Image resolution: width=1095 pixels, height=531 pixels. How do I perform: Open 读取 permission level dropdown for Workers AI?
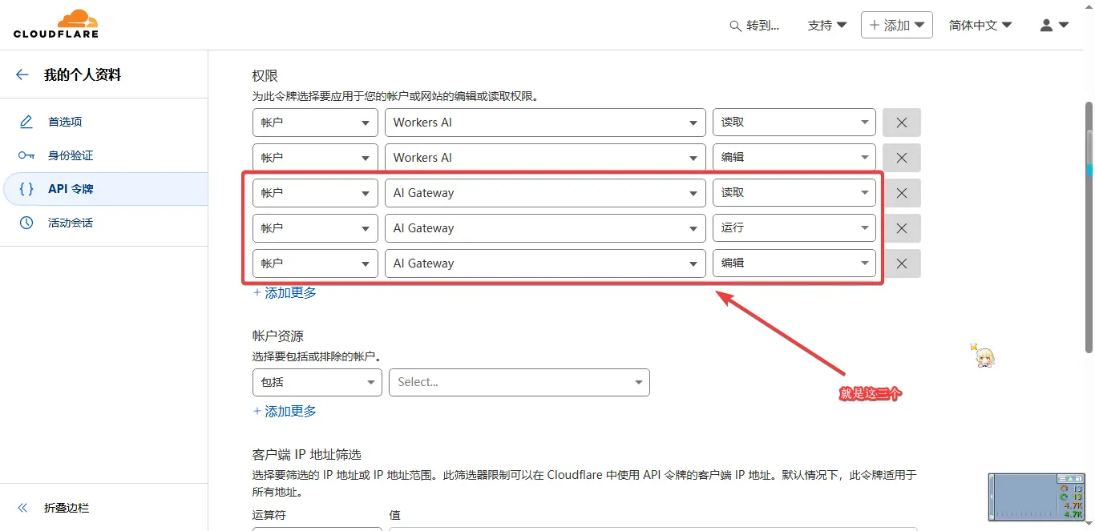794,123
